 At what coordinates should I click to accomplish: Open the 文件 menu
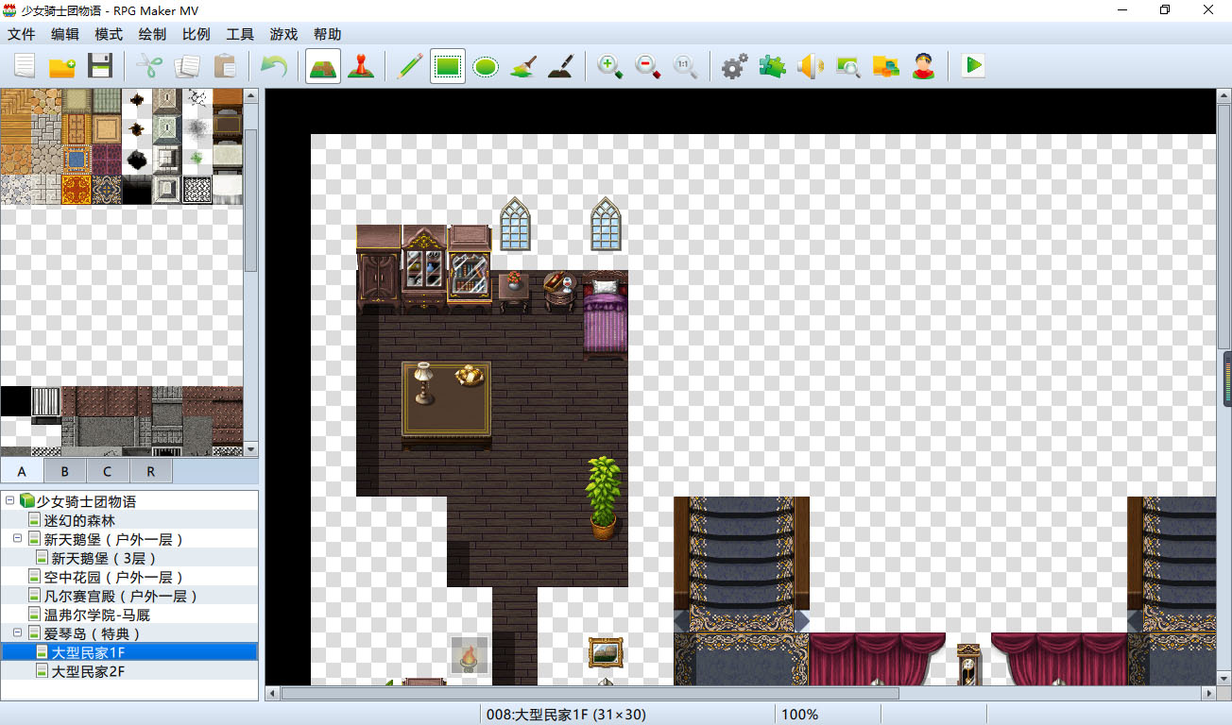point(22,34)
